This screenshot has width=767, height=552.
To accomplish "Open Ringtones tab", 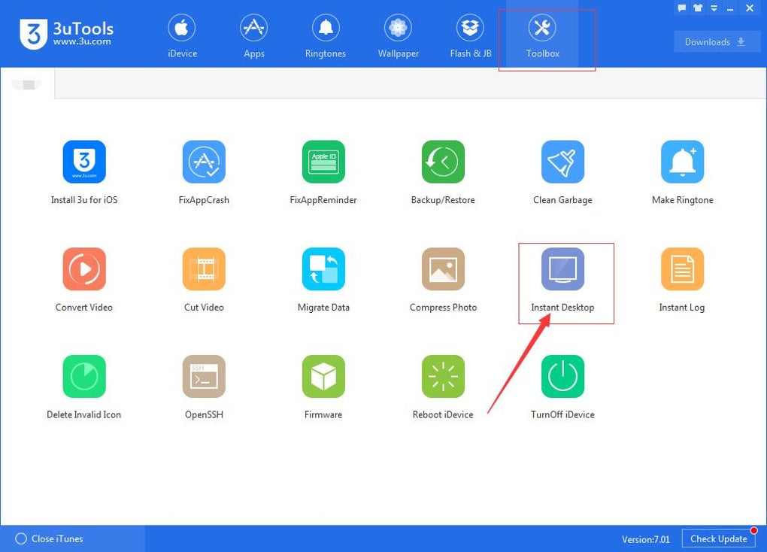I will (326, 36).
